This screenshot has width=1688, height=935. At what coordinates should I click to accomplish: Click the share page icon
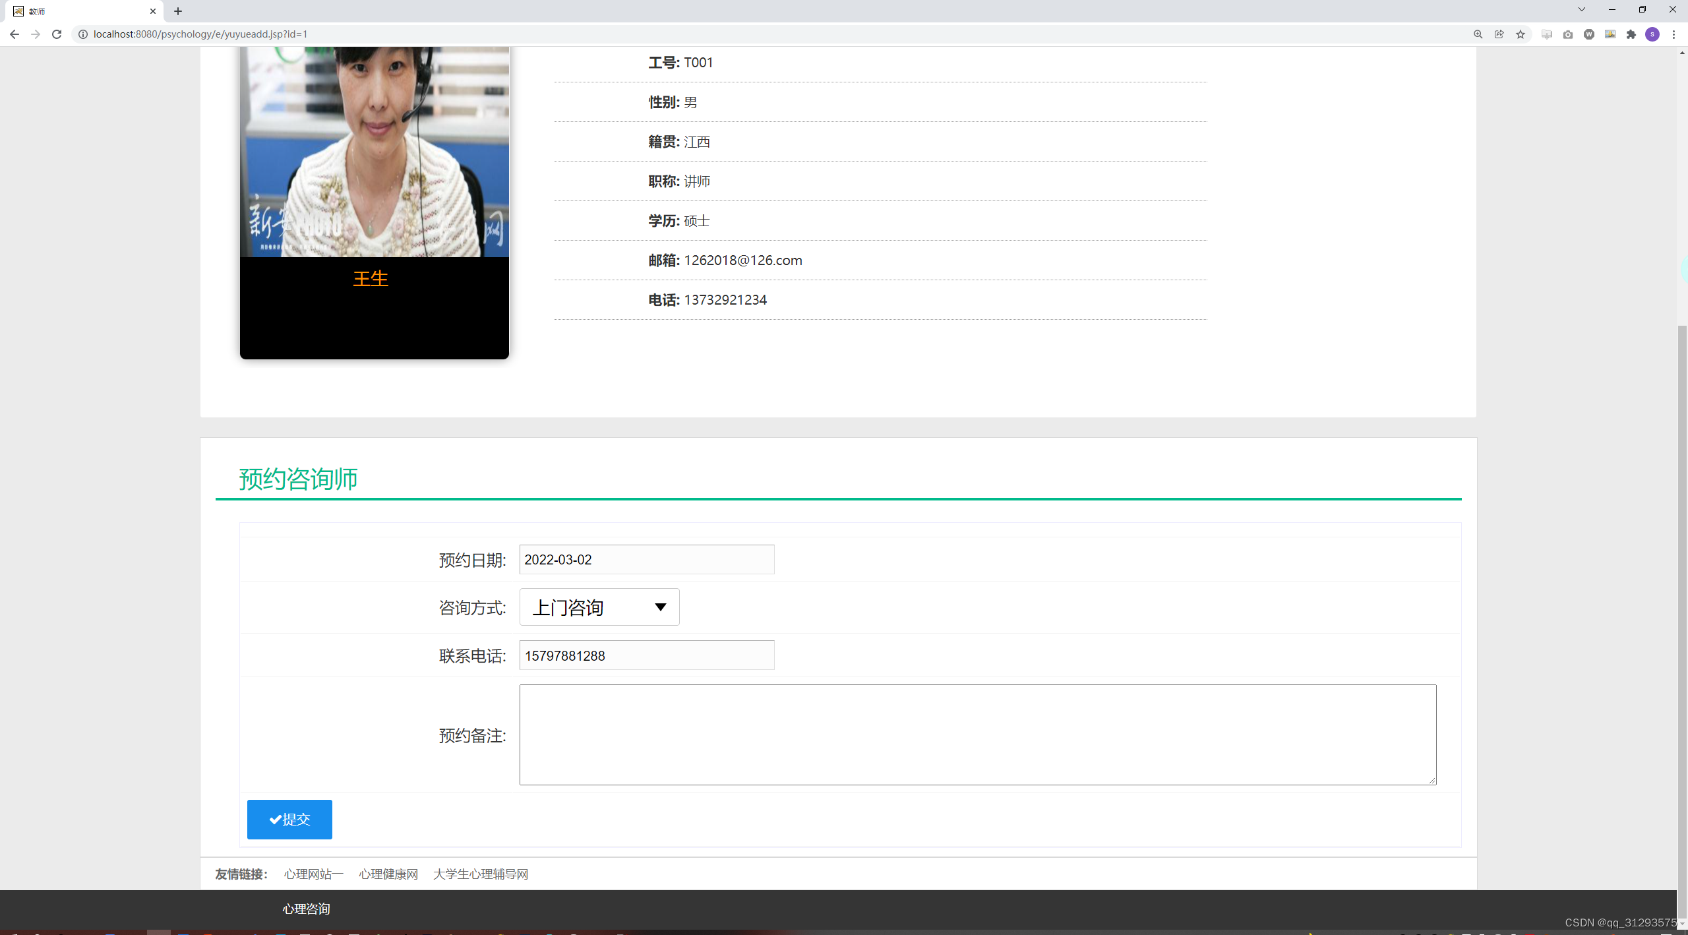pos(1499,34)
